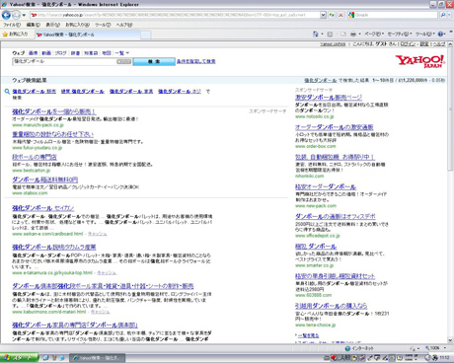Open the Windows スタート button

pos(19,358)
